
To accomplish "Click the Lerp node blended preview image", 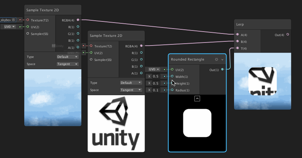I will [262, 81].
